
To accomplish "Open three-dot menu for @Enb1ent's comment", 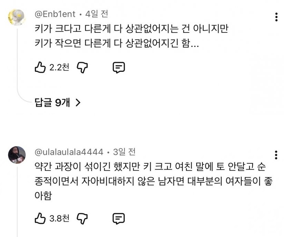I will coord(276,17).
